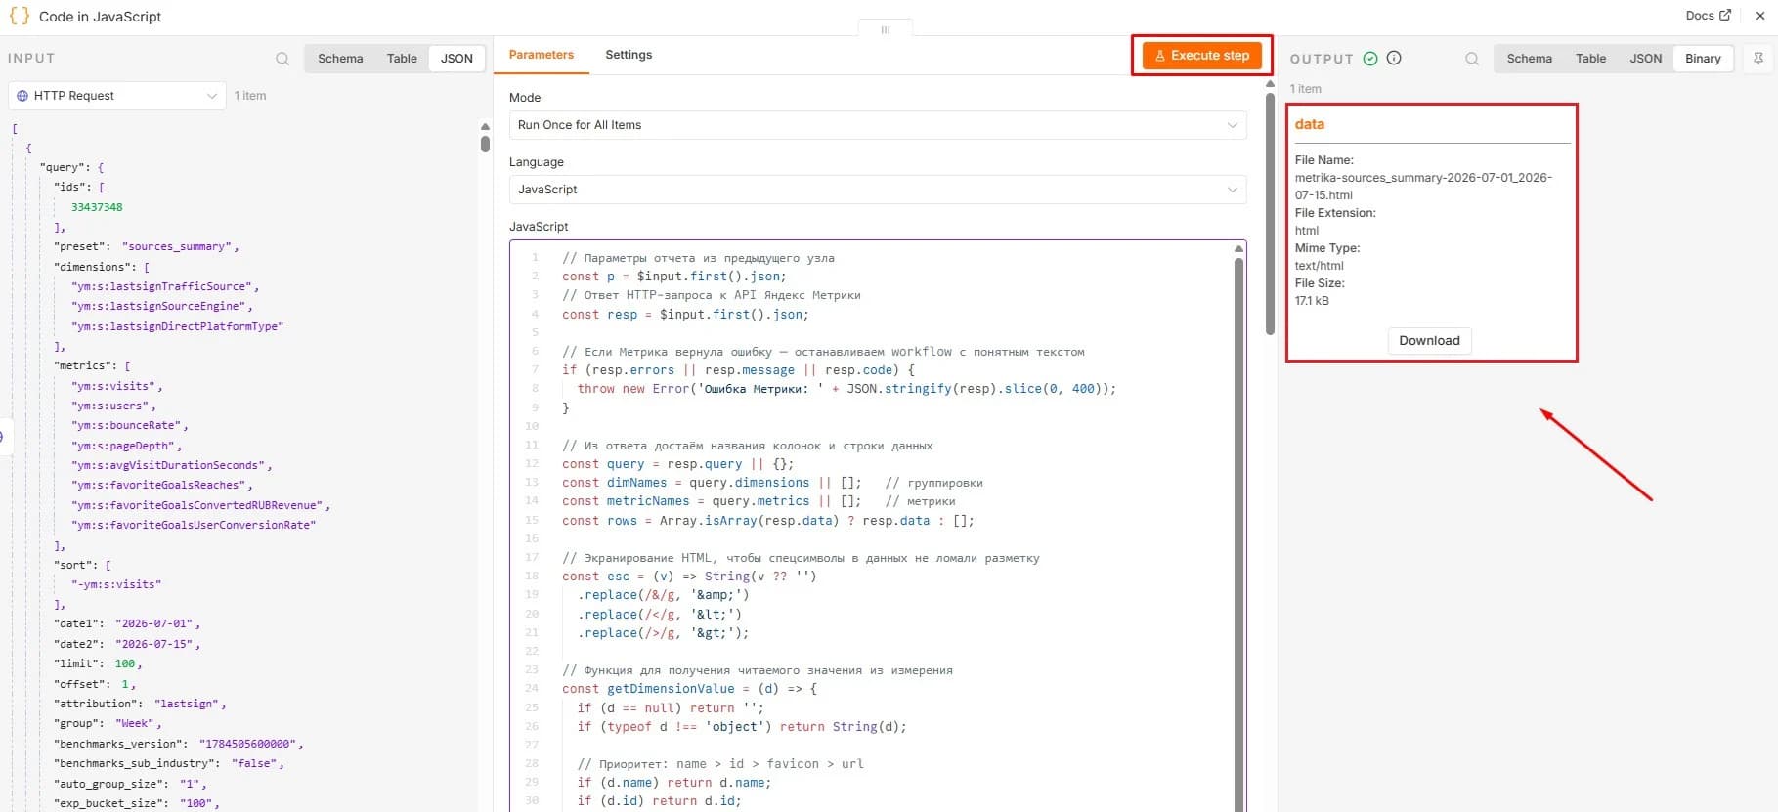
Task: Click the drag handle above the parameters panel
Action: [x=886, y=29]
